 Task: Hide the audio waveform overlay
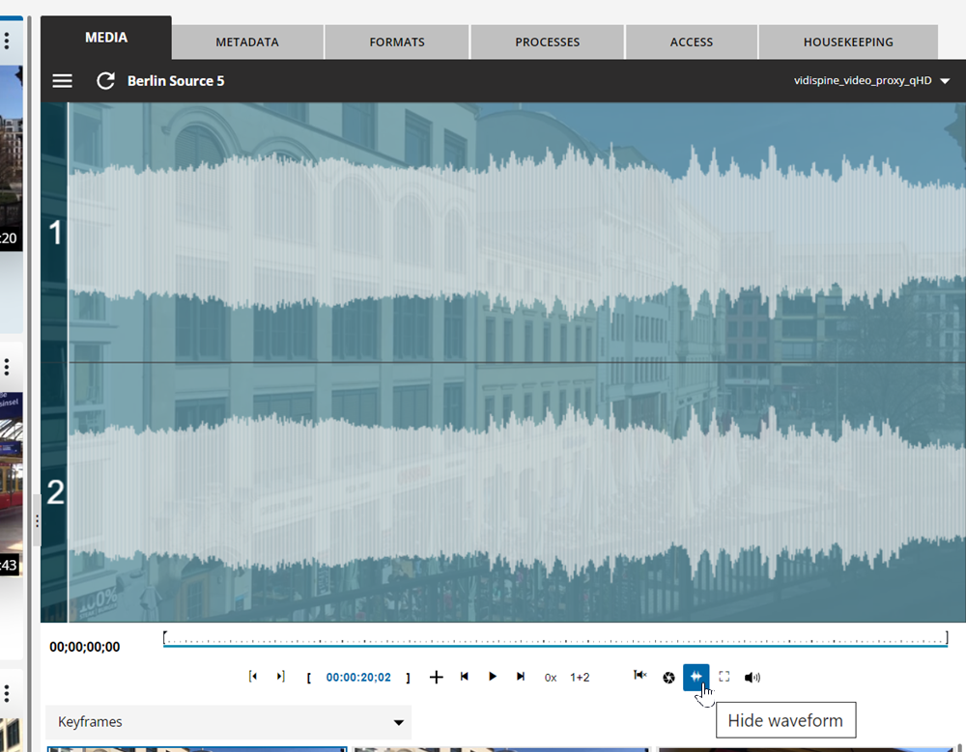click(x=696, y=677)
